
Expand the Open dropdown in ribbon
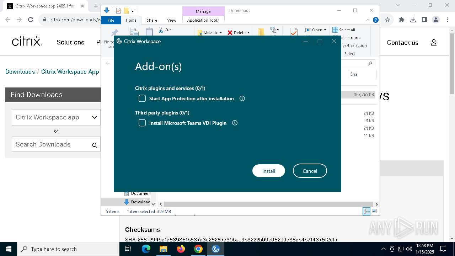tap(316, 30)
